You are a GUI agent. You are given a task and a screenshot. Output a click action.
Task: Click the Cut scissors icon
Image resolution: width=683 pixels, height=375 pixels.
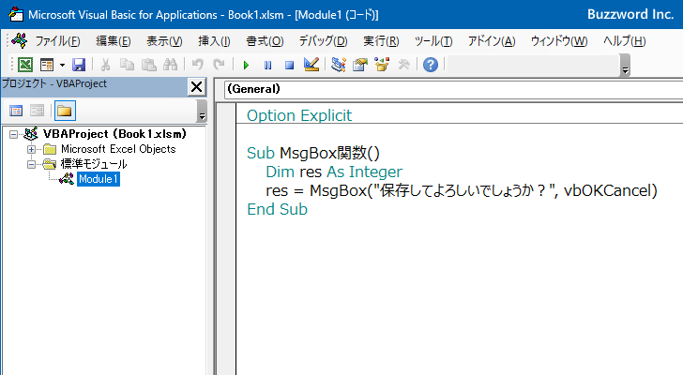point(105,65)
